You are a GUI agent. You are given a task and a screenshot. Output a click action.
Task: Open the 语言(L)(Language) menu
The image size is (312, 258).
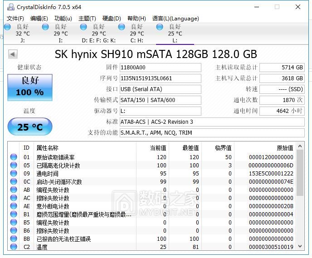pyautogui.click(x=175, y=19)
